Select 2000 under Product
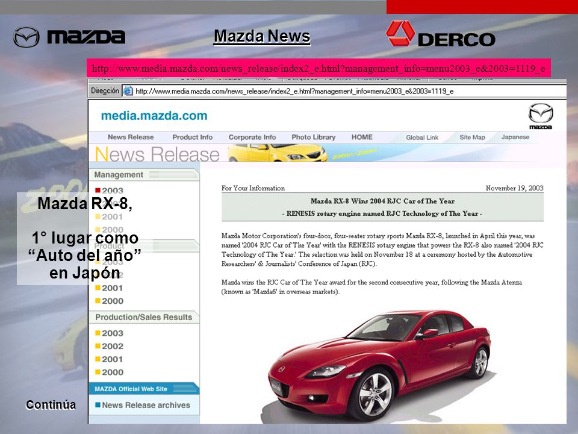This screenshot has height=434, width=578. pyautogui.click(x=109, y=301)
